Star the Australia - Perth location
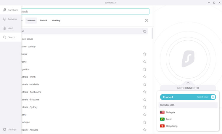 (x=144, y=77)
